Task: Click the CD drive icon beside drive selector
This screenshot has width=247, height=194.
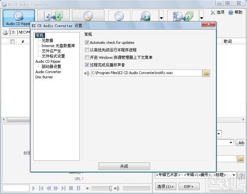Action: tap(5, 32)
